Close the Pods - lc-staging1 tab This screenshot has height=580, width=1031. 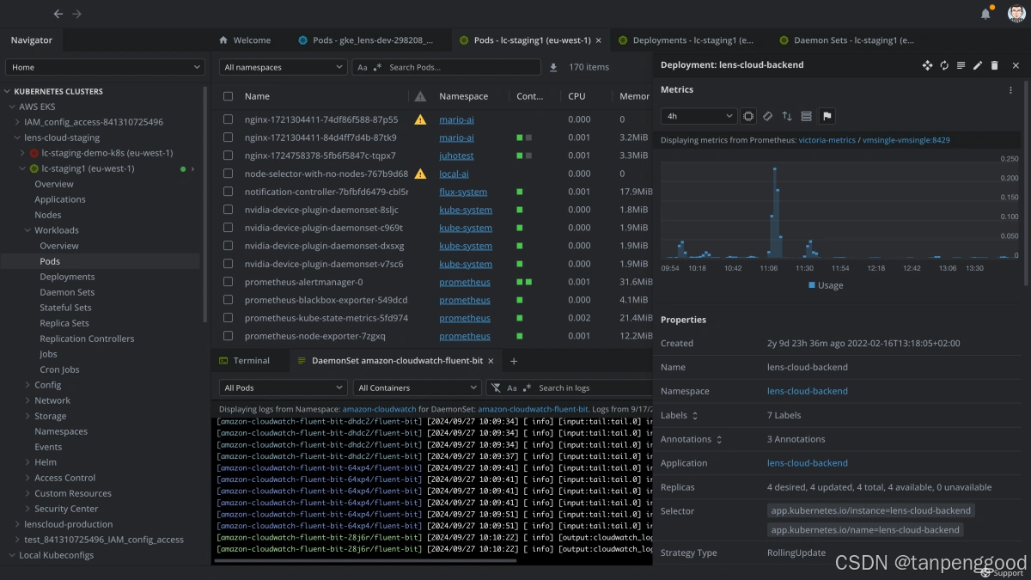pyautogui.click(x=598, y=40)
